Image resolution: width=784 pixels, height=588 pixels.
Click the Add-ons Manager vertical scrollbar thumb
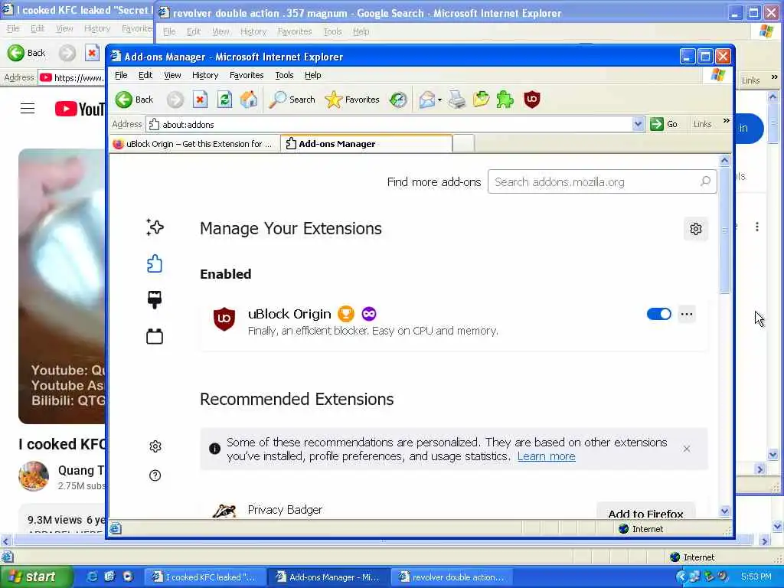724,230
